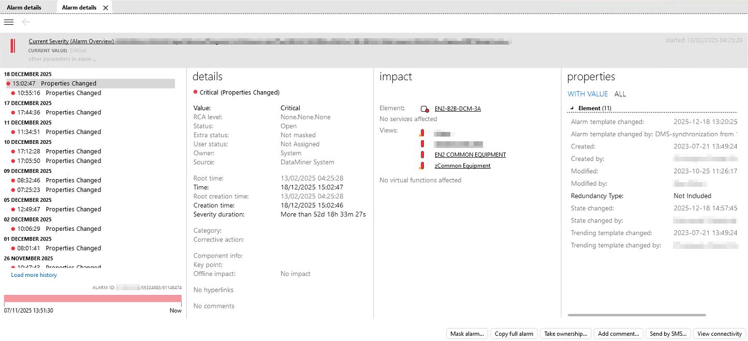Expand other parameters in alarm

coord(62,60)
